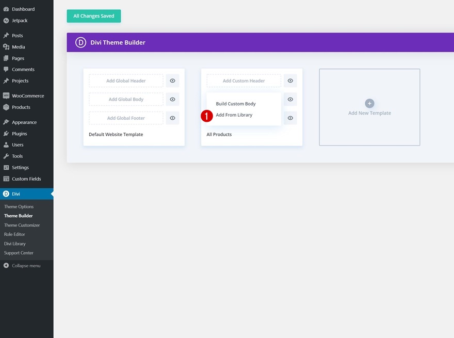
Task: Click the Settings sliders icon
Action: tap(6, 167)
